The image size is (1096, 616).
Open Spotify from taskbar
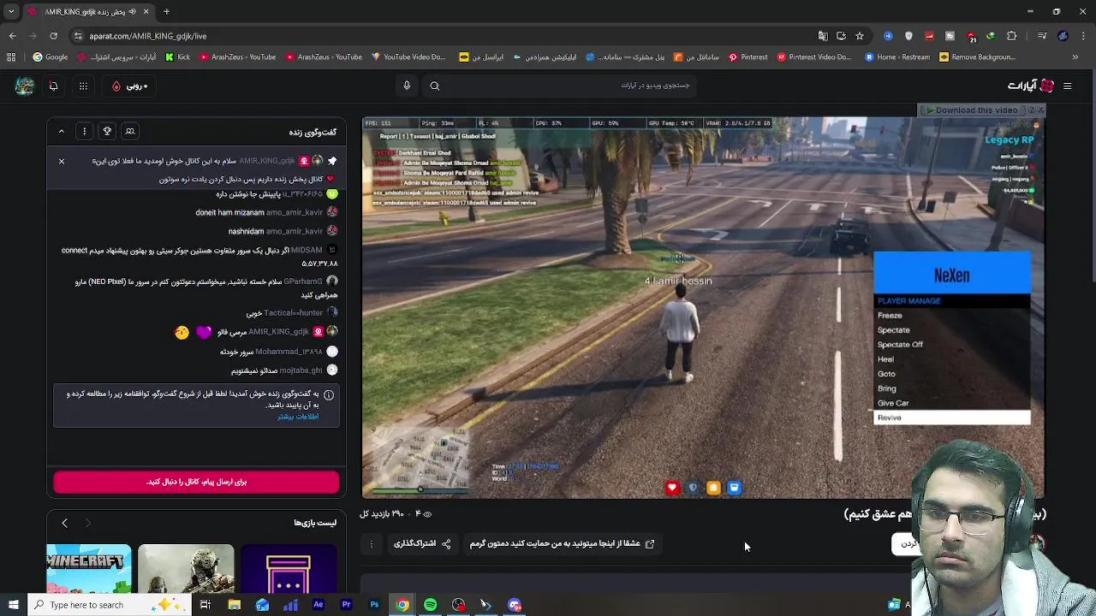(x=431, y=605)
